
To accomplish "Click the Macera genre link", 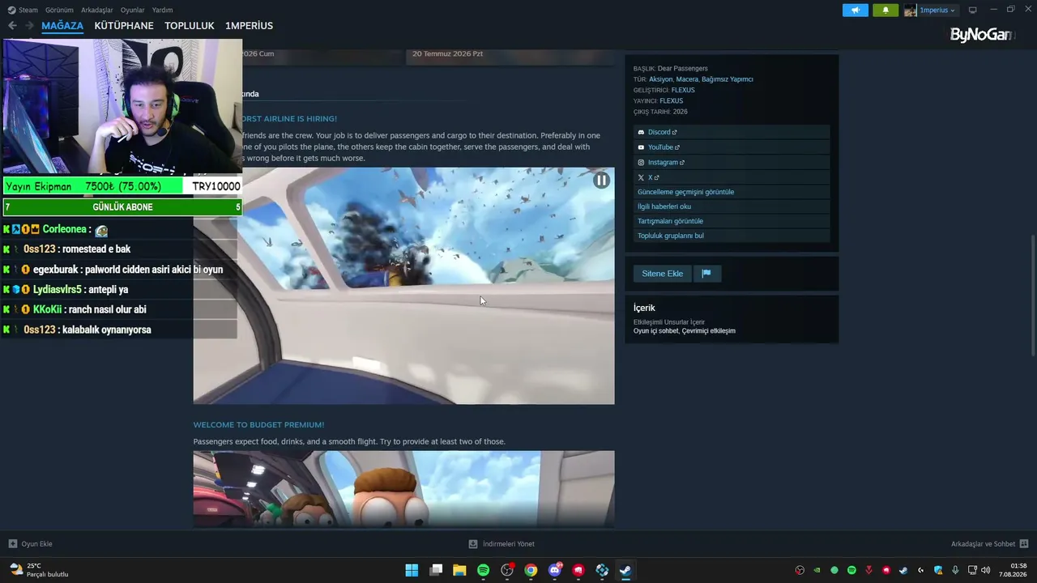I will (x=687, y=79).
